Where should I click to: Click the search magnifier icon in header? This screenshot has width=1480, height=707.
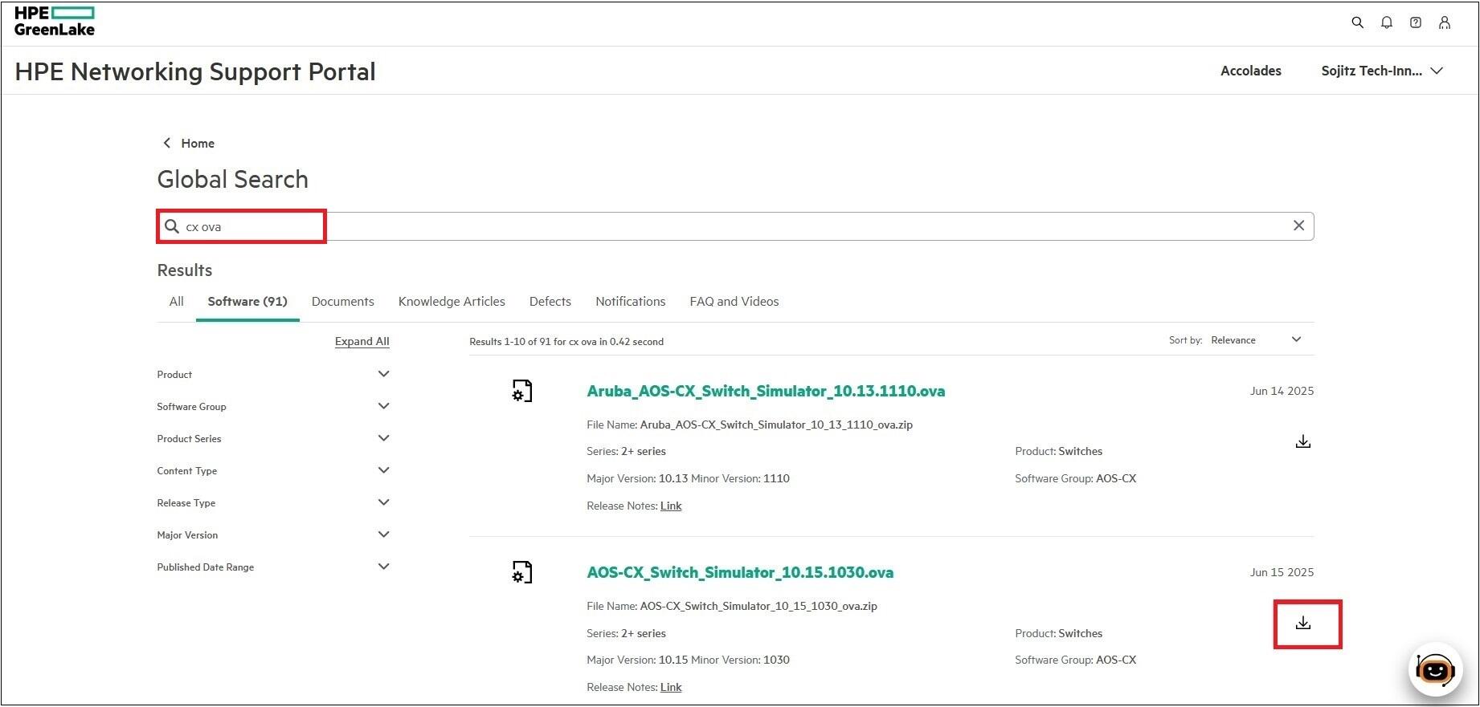[x=1357, y=22]
